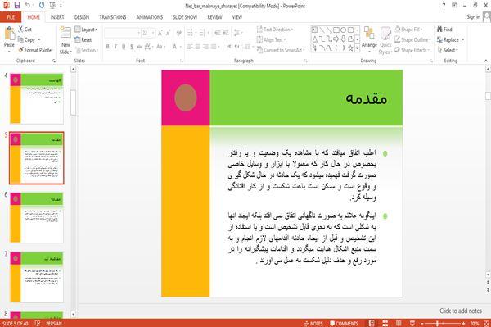Open the DESIGN ribbon tab

pyautogui.click(x=82, y=17)
